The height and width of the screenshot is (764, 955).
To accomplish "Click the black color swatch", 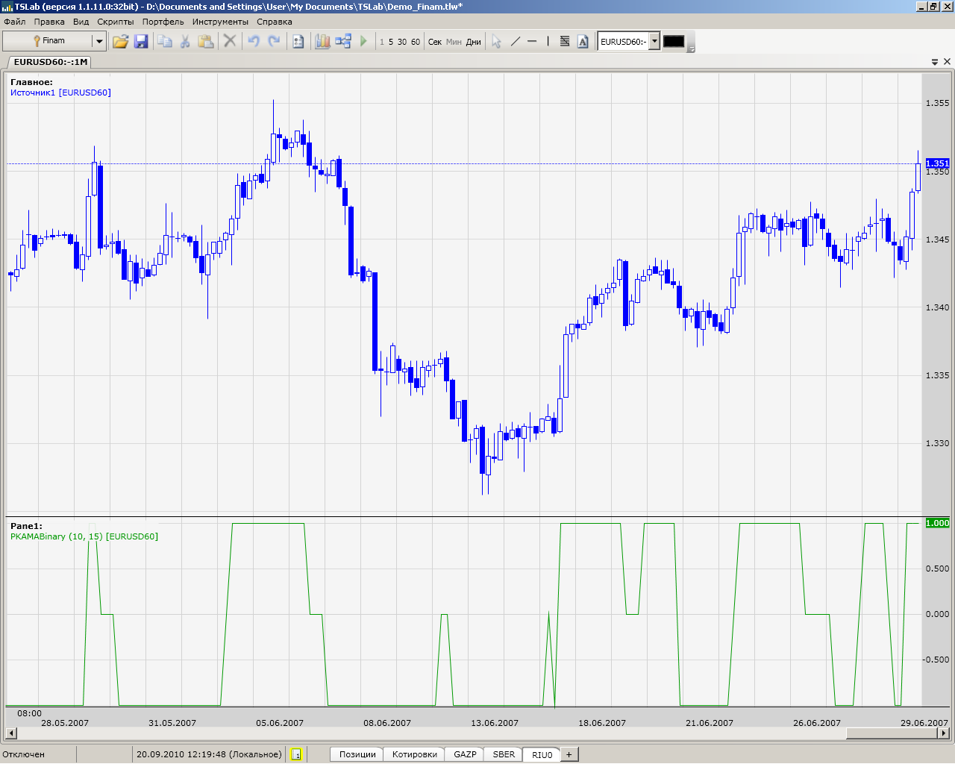I will pyautogui.click(x=674, y=41).
